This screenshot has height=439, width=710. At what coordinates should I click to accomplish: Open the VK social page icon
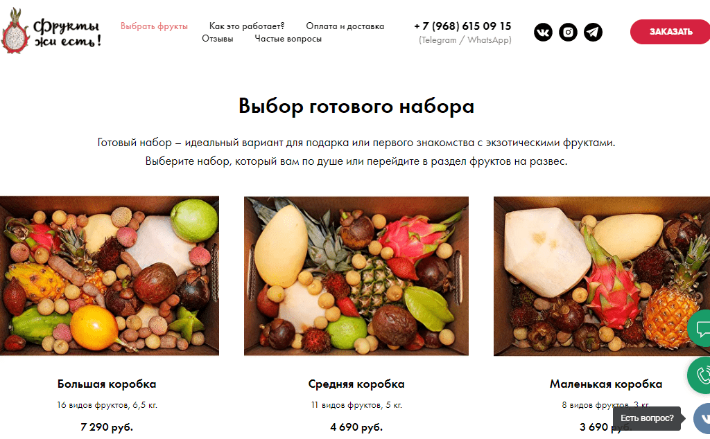[543, 32]
